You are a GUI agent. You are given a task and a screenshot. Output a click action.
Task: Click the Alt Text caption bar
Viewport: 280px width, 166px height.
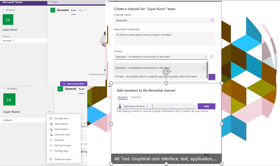[166, 159]
